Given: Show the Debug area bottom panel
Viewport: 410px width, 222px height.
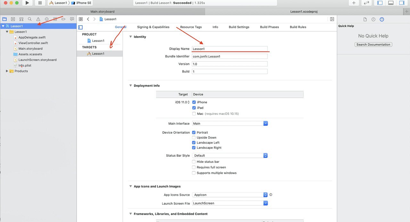Looking at the screenshot, I should point(391,3).
